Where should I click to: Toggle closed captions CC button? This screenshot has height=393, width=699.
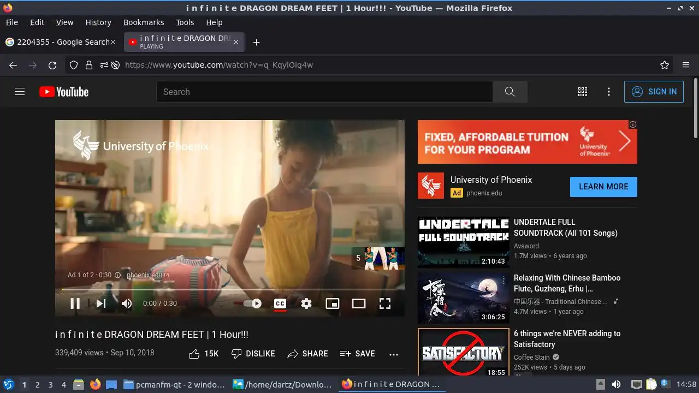(x=280, y=303)
